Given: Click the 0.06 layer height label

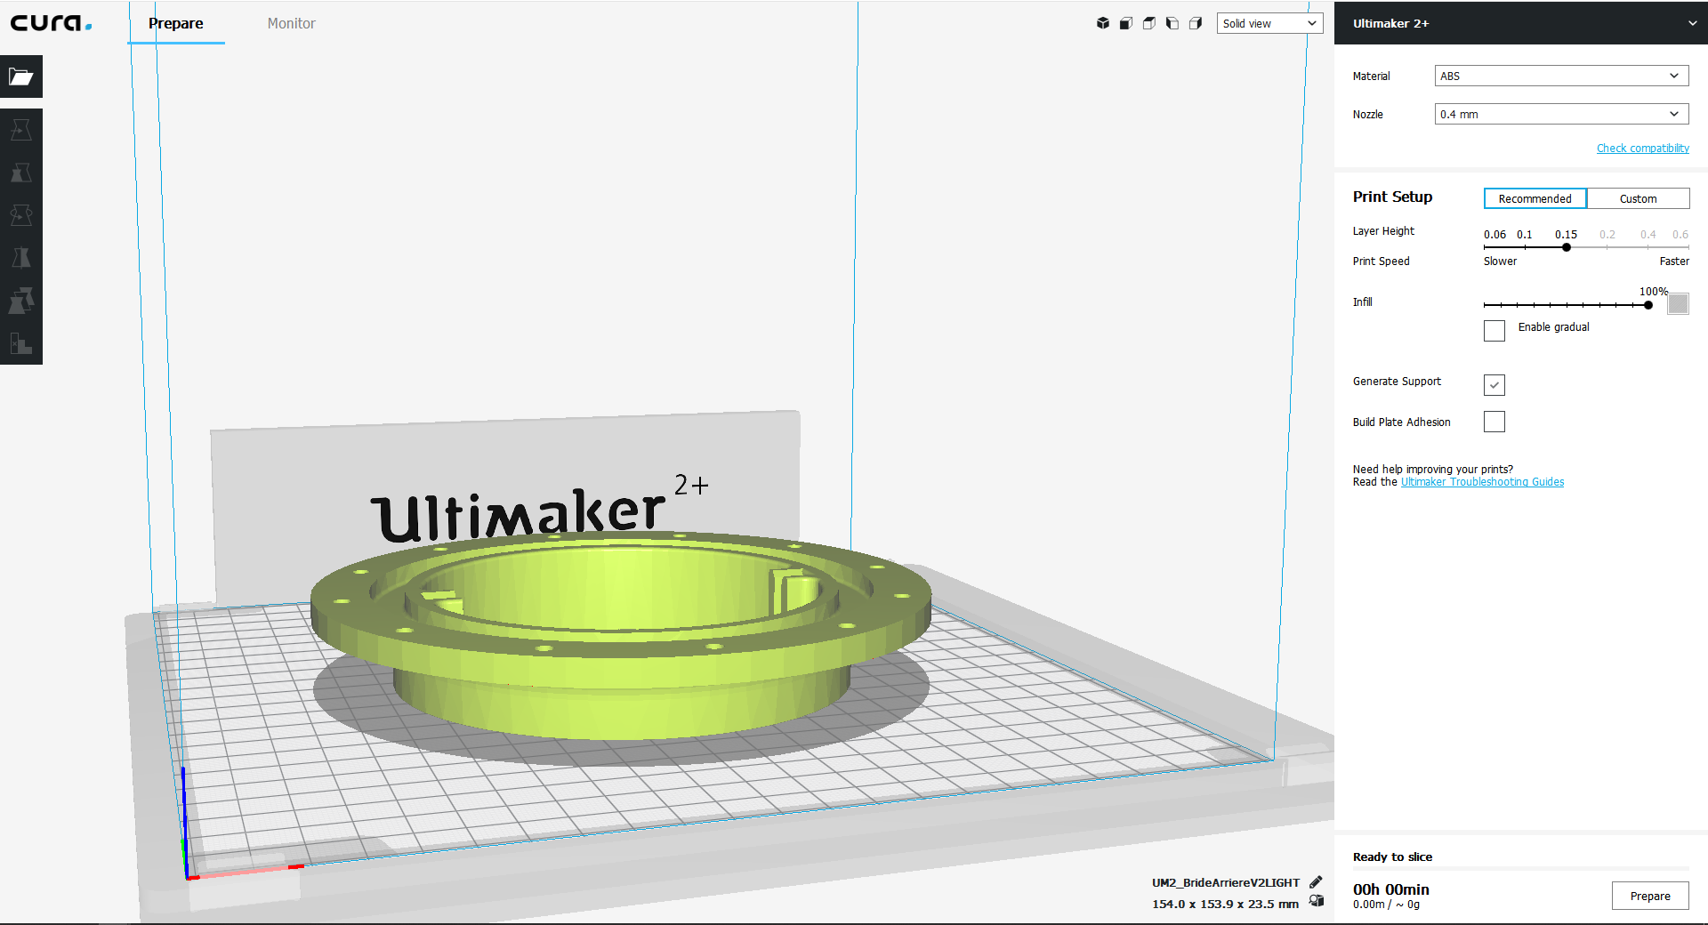Looking at the screenshot, I should 1494,235.
